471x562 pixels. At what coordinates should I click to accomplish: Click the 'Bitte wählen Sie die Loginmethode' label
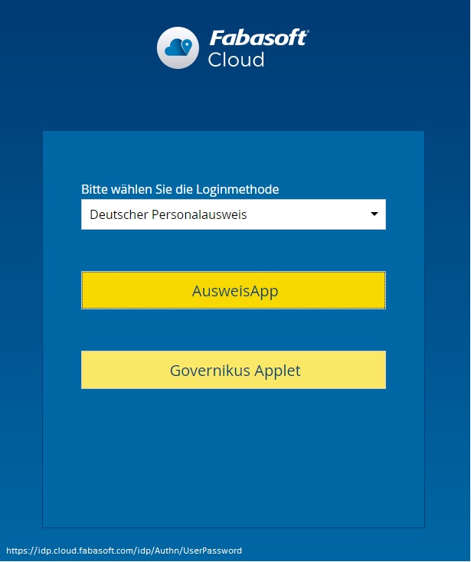pyautogui.click(x=180, y=189)
